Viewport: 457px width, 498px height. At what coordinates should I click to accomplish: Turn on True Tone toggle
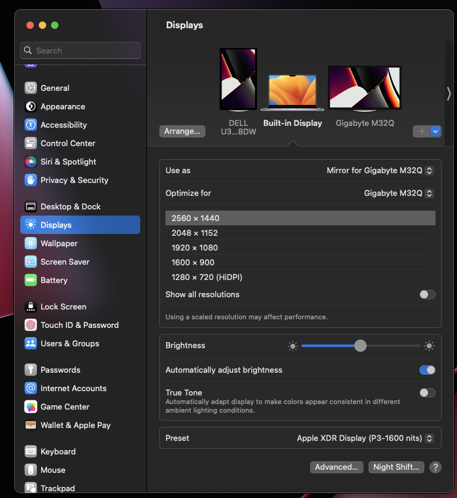427,393
